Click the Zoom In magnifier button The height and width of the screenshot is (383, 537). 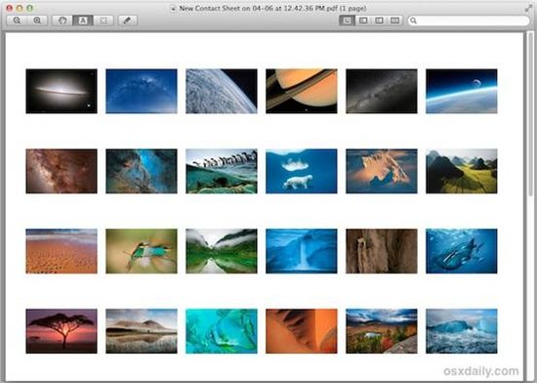click(x=37, y=21)
